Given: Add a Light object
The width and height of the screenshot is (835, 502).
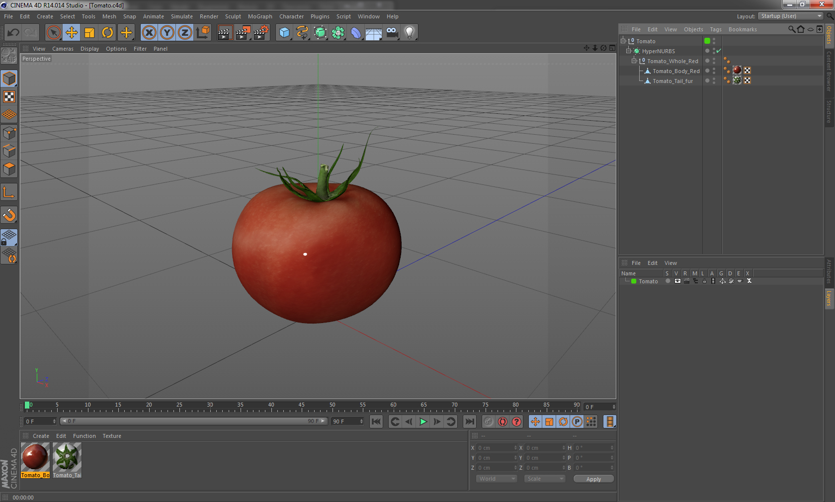Looking at the screenshot, I should (410, 33).
